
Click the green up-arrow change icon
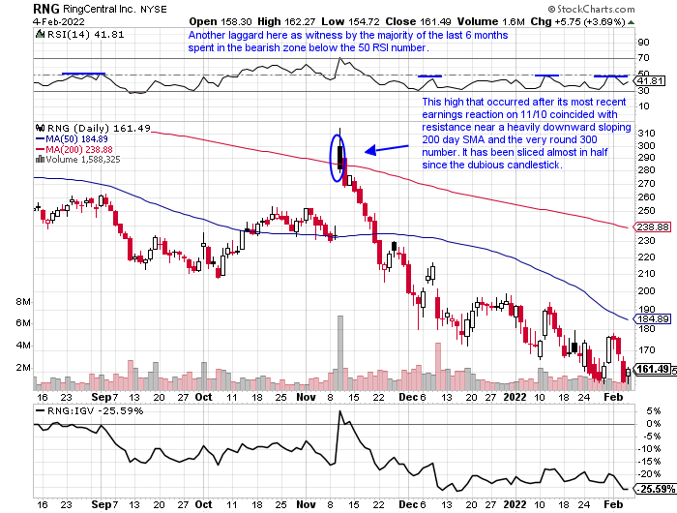tap(631, 22)
